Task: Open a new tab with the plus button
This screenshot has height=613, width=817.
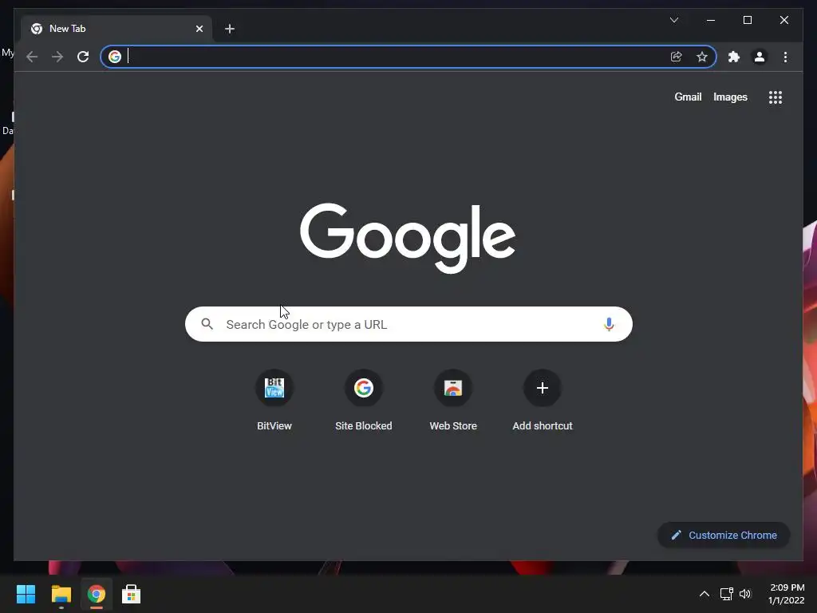Action: click(x=230, y=29)
